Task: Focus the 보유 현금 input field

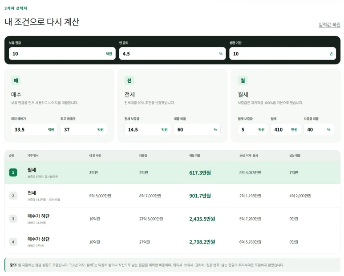Action: pyautogui.click(x=62, y=54)
